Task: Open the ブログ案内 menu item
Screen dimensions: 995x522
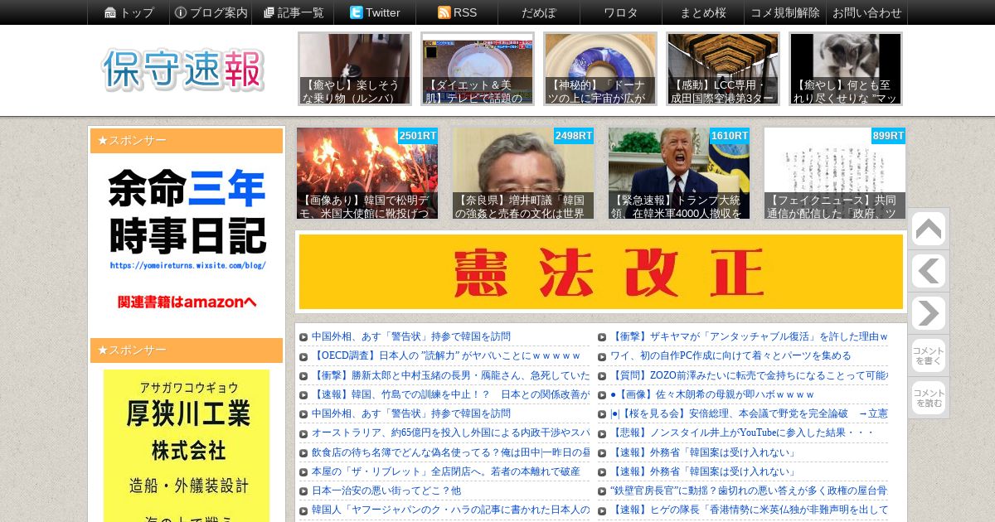Action: click(x=211, y=12)
